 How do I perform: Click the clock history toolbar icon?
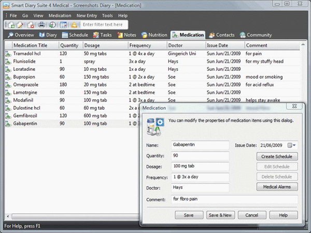click(52, 25)
